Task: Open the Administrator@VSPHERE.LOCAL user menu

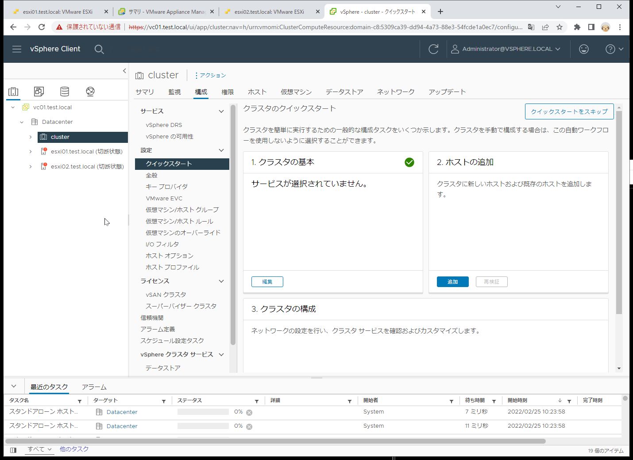Action: [x=506, y=49]
